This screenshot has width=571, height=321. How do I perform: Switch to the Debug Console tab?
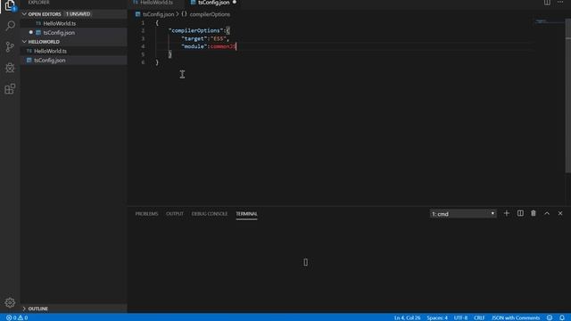coord(210,214)
